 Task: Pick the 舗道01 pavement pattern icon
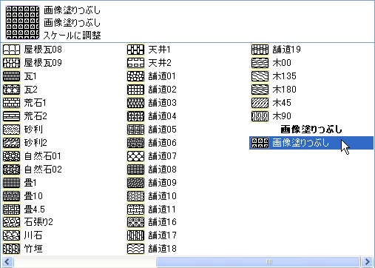click(135, 76)
